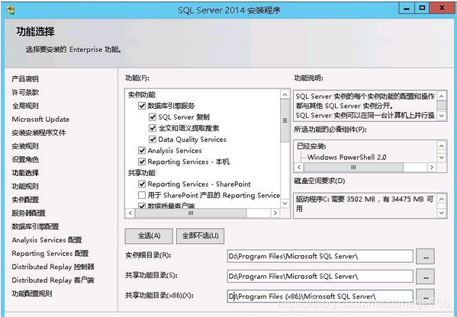Toggle Analysis Services checkbox
457x317 pixels.
click(142, 150)
